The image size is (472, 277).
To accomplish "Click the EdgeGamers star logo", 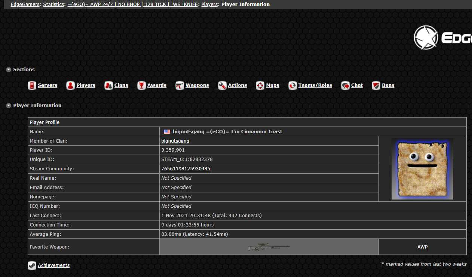I will point(426,37).
